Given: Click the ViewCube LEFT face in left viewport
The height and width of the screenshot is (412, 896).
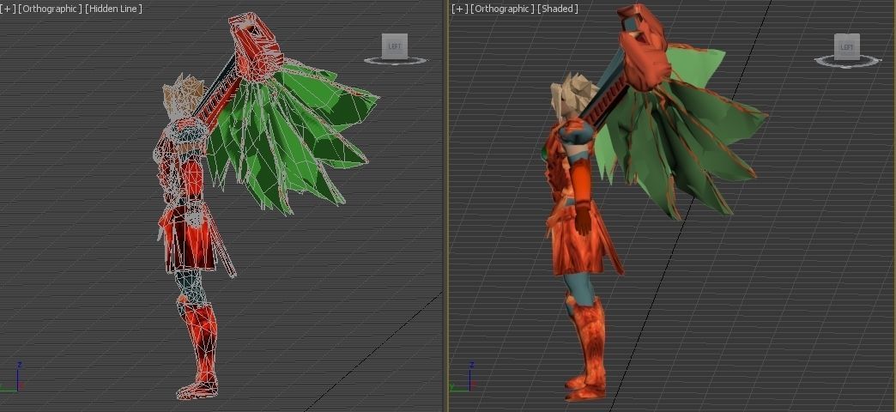Looking at the screenshot, I should pyautogui.click(x=394, y=46).
